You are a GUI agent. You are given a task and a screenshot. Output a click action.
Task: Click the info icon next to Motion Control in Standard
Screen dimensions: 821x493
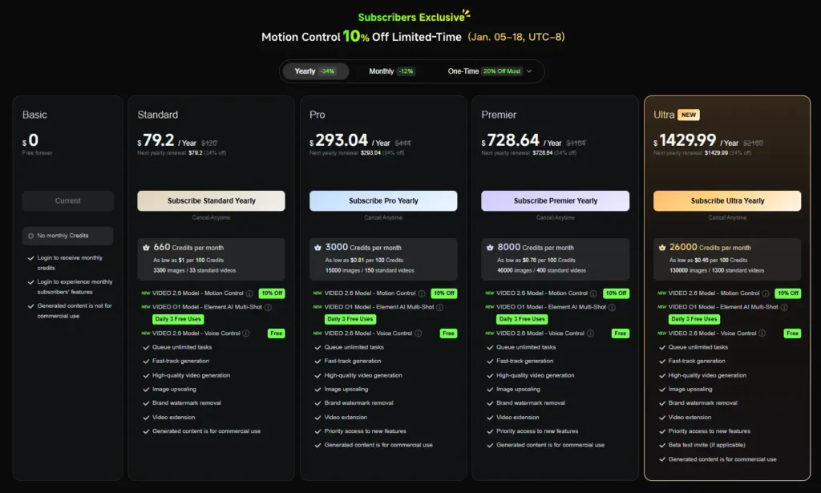tap(250, 293)
